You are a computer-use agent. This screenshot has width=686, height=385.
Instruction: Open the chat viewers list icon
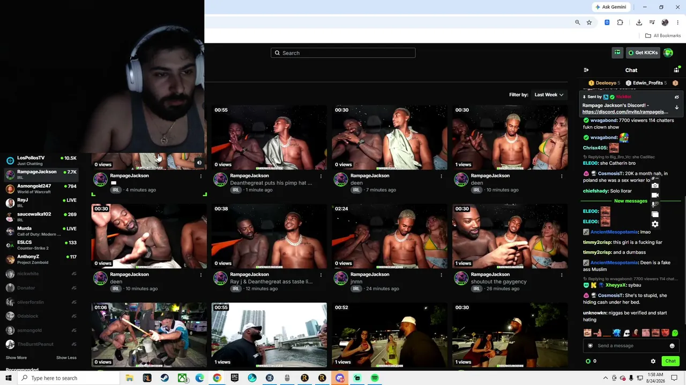(676, 70)
